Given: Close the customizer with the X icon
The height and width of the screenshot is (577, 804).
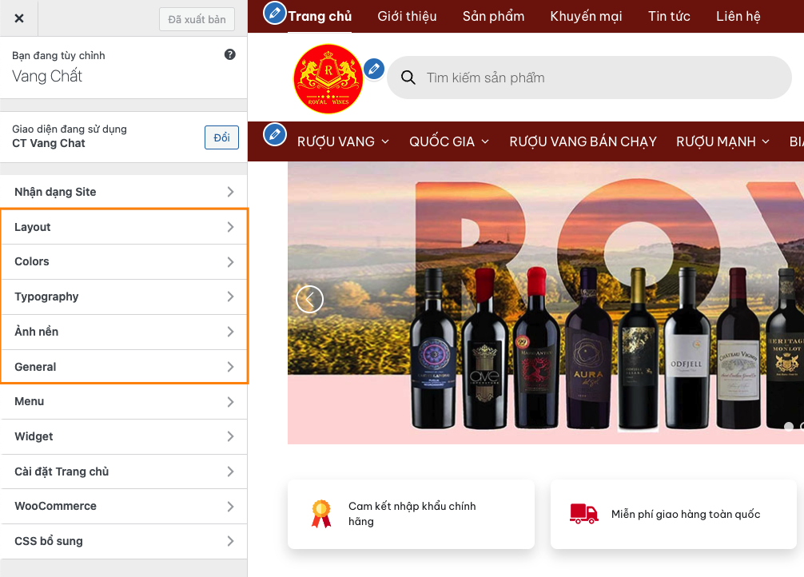Looking at the screenshot, I should (19, 18).
